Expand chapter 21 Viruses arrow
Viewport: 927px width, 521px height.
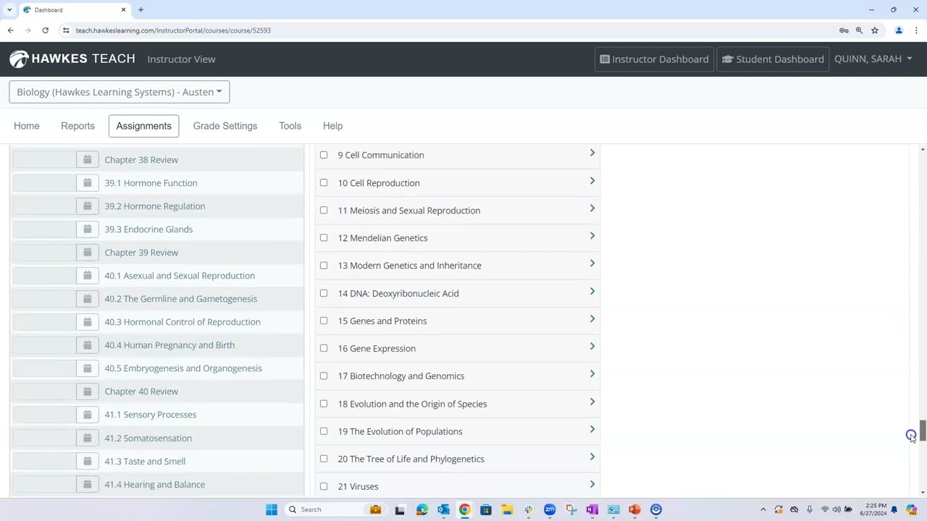(x=592, y=484)
